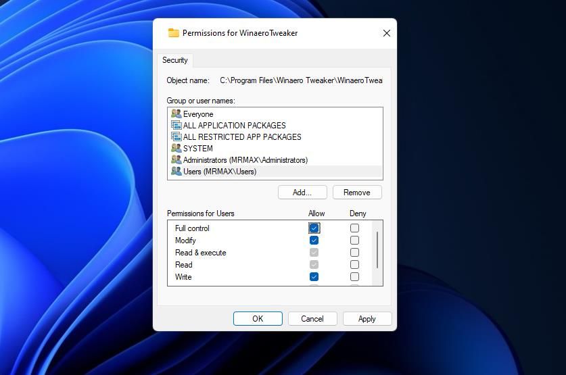
Task: Check Deny for Write permission
Action: point(354,276)
